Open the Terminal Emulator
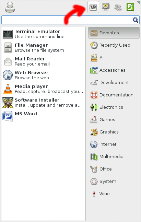 (x=43, y=34)
